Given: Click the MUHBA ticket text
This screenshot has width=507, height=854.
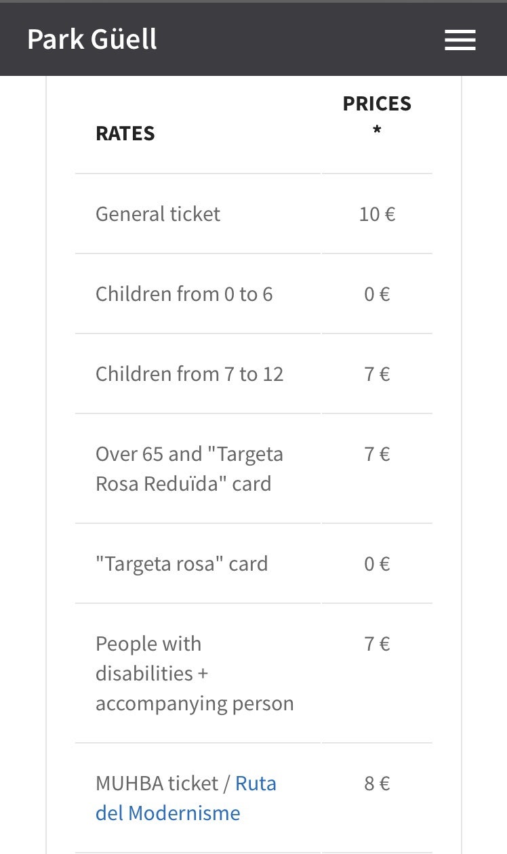Looking at the screenshot, I should pos(157,784).
